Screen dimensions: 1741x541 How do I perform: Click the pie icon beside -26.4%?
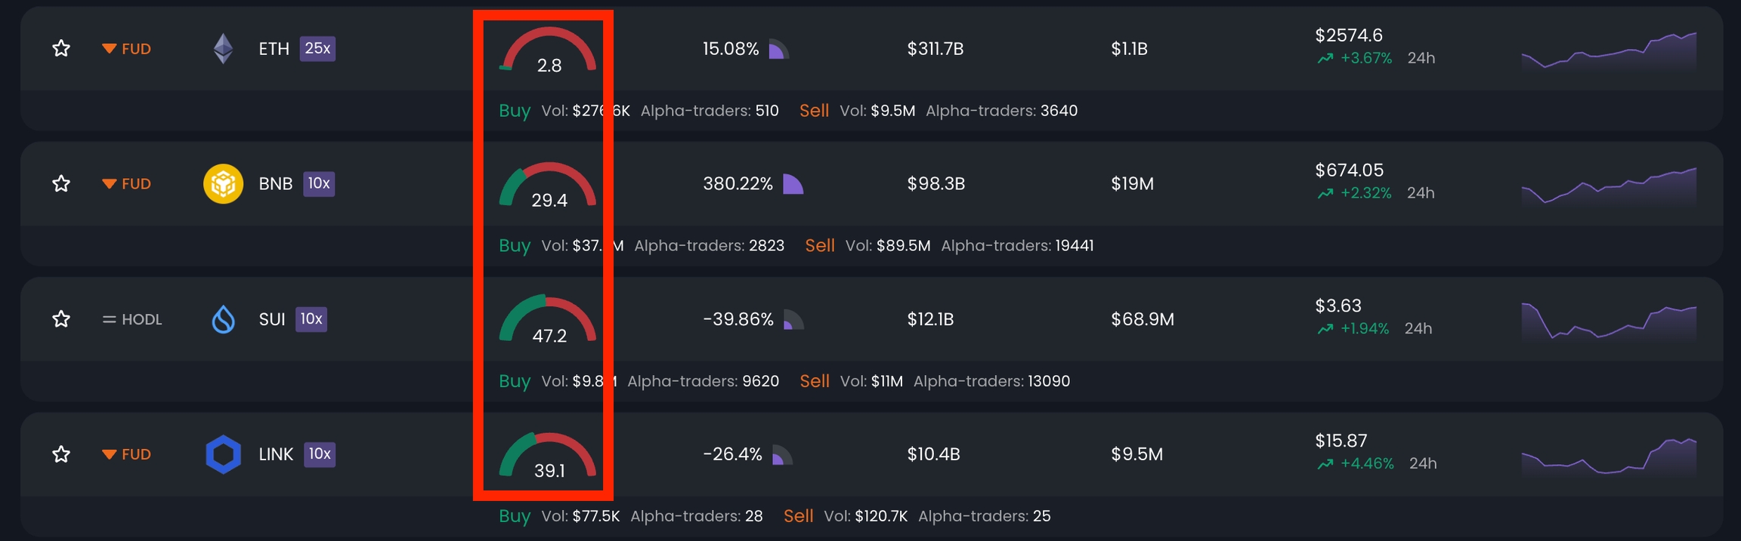[782, 455]
